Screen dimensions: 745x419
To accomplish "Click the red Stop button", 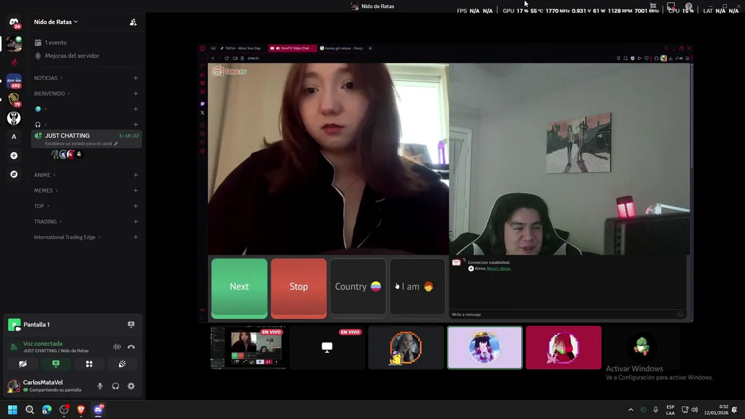I will click(299, 288).
